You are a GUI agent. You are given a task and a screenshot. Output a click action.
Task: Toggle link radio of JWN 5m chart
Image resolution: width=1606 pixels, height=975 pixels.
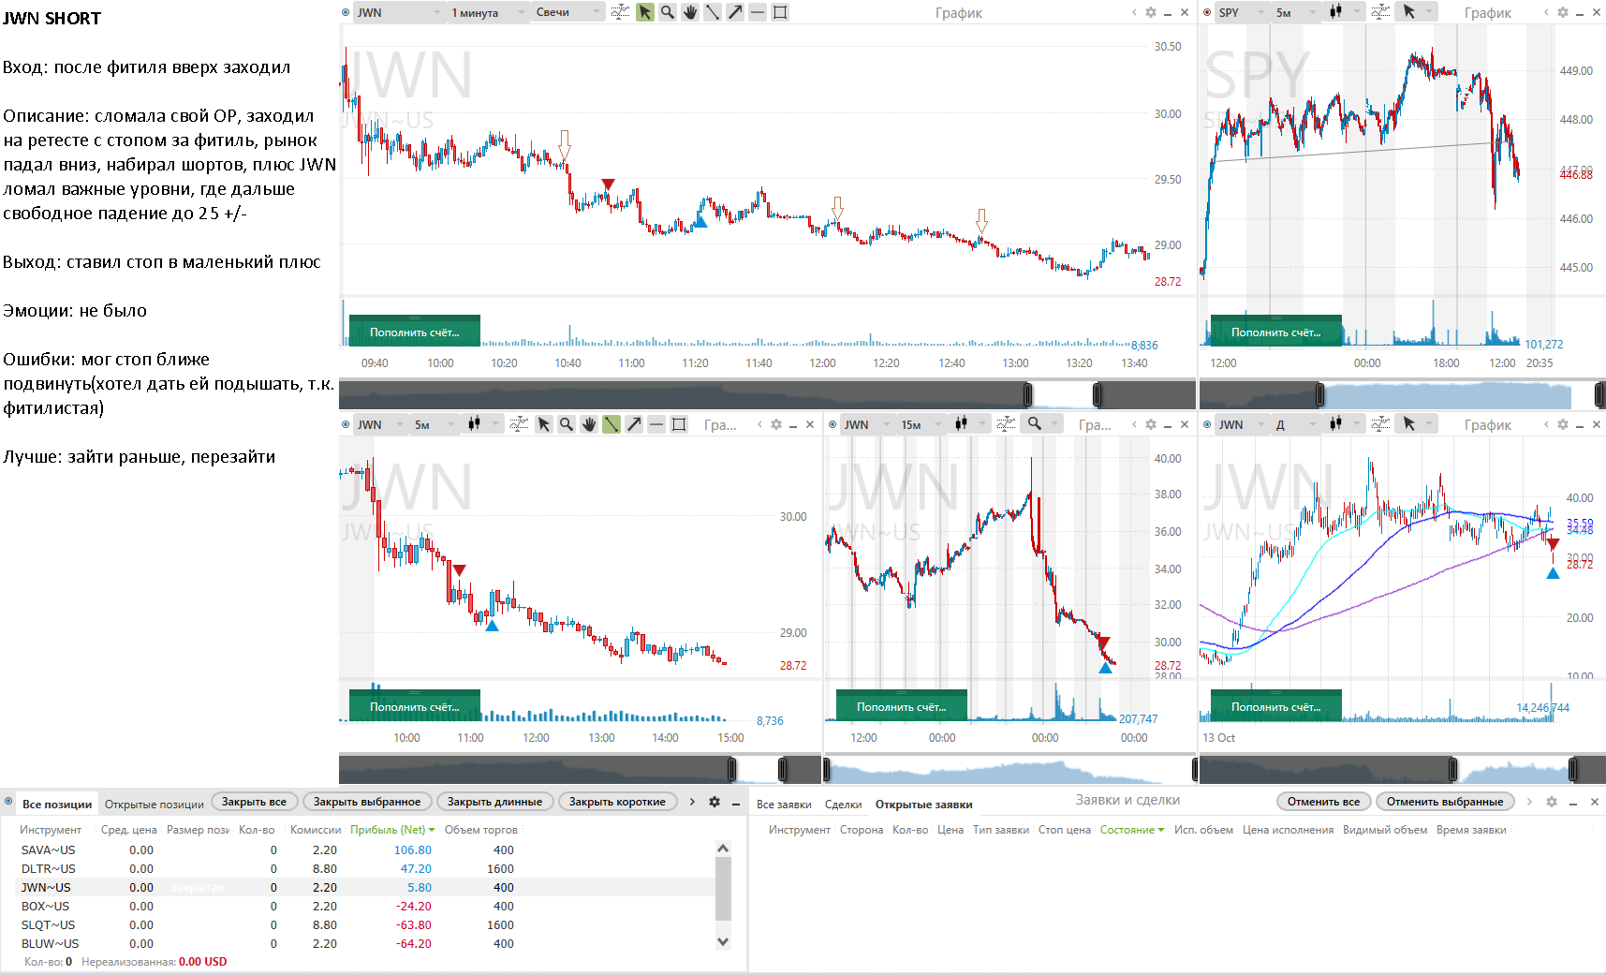point(346,424)
